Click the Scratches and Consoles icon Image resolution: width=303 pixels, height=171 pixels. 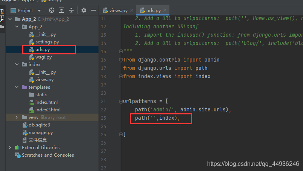pos(18,155)
